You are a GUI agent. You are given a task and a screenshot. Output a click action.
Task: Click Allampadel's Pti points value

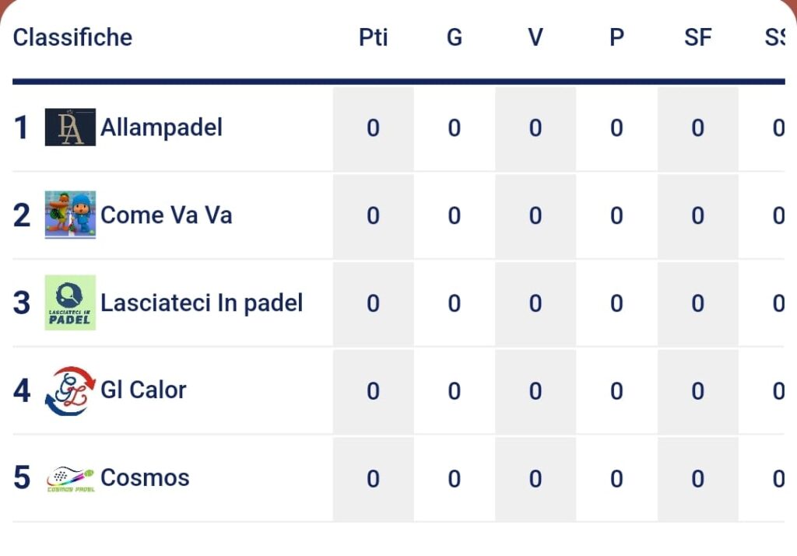pyautogui.click(x=373, y=128)
